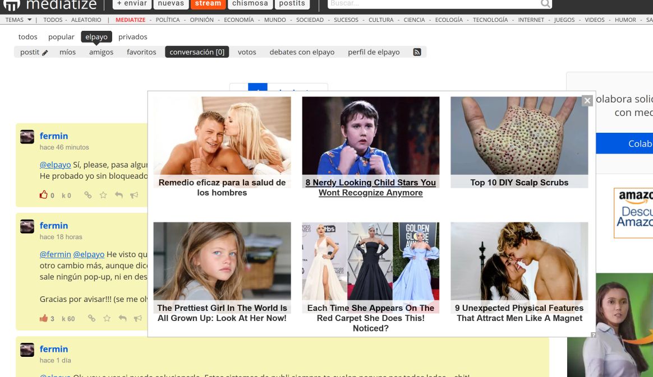
Task: Open the 'nuevas' section
Action: 171,4
